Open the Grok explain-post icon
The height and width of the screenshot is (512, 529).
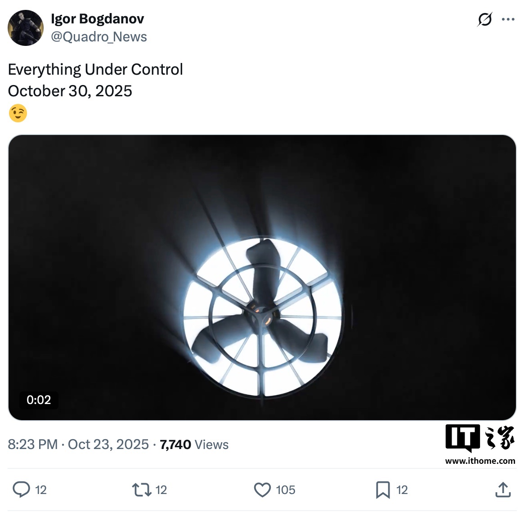click(484, 19)
